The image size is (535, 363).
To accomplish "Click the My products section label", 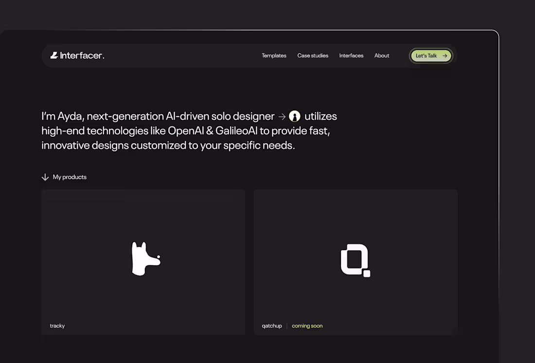I will tap(70, 177).
